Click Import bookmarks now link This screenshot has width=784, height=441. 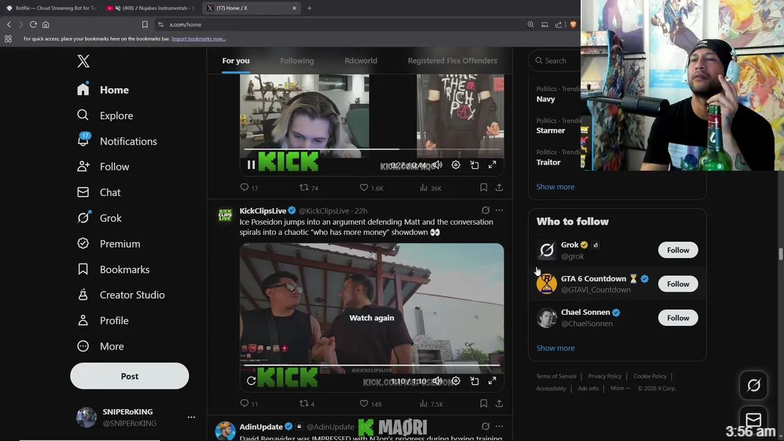pyautogui.click(x=198, y=39)
